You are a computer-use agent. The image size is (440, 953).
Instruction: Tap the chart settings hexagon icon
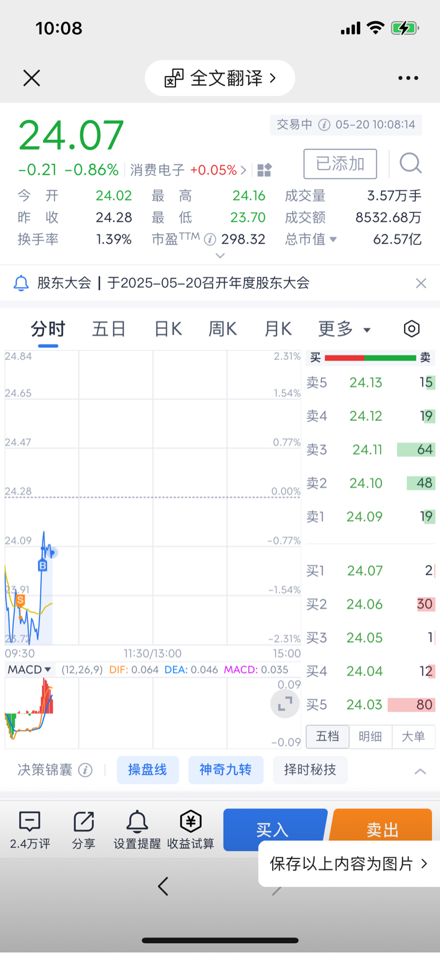(411, 329)
